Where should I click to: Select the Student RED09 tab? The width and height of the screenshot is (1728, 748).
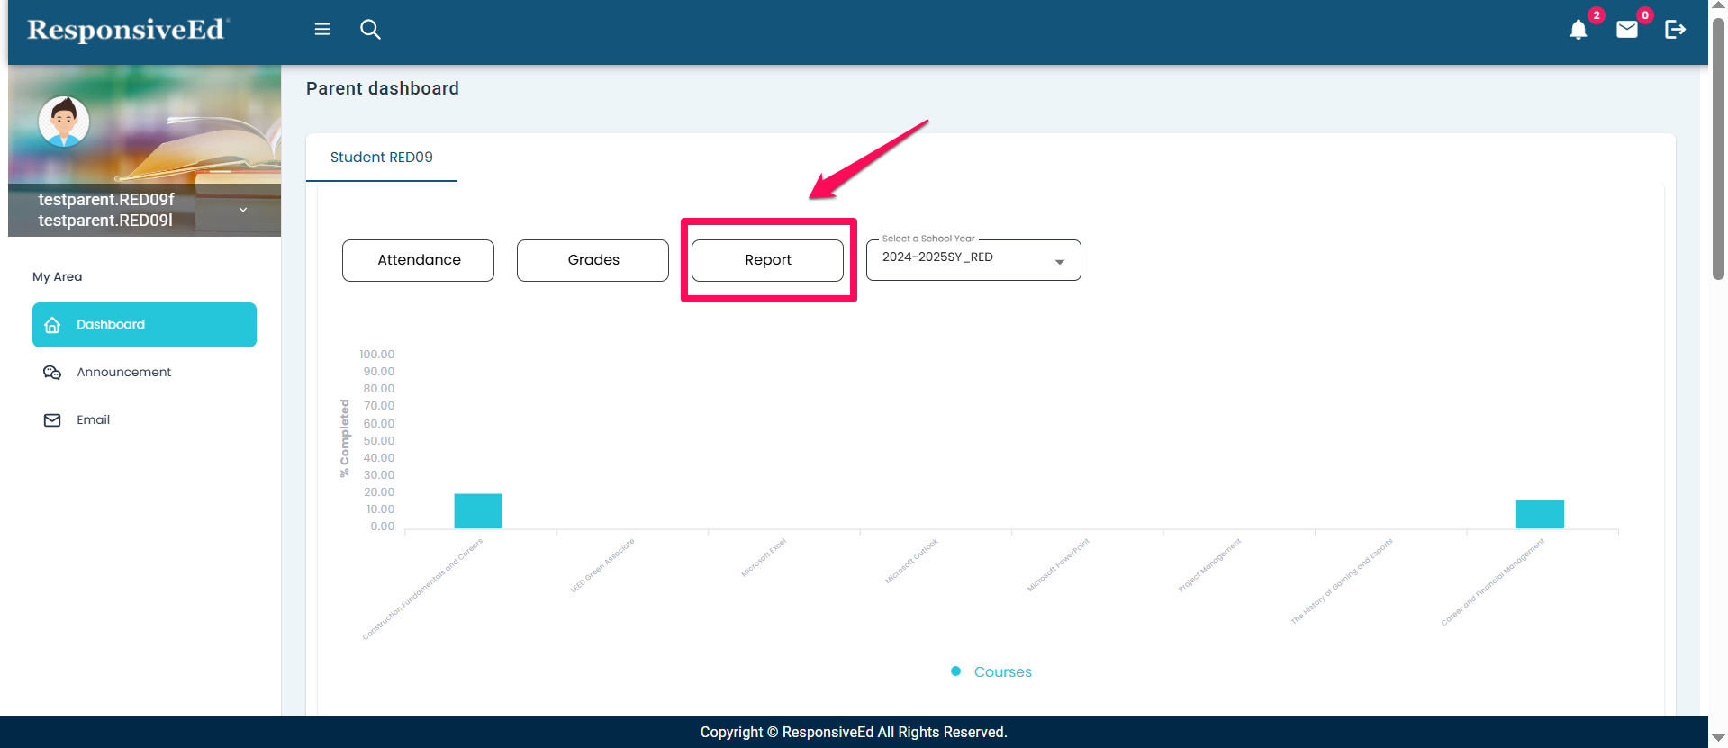(x=381, y=158)
